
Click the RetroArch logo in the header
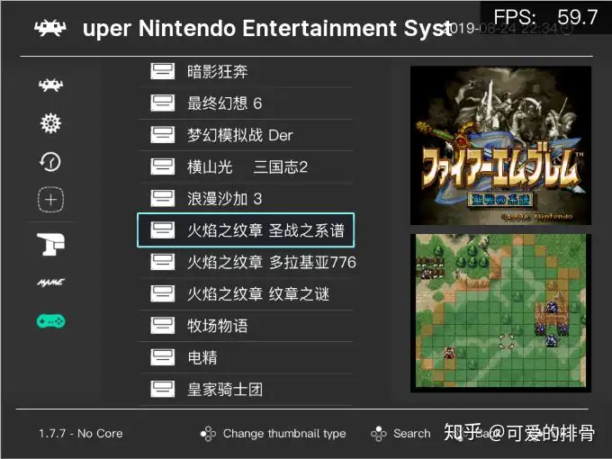tap(50, 28)
